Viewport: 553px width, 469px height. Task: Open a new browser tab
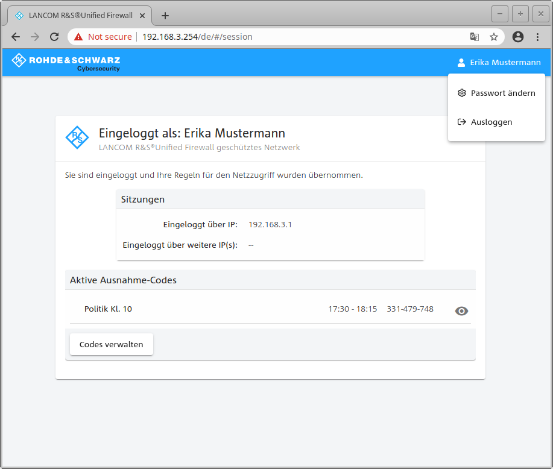165,16
